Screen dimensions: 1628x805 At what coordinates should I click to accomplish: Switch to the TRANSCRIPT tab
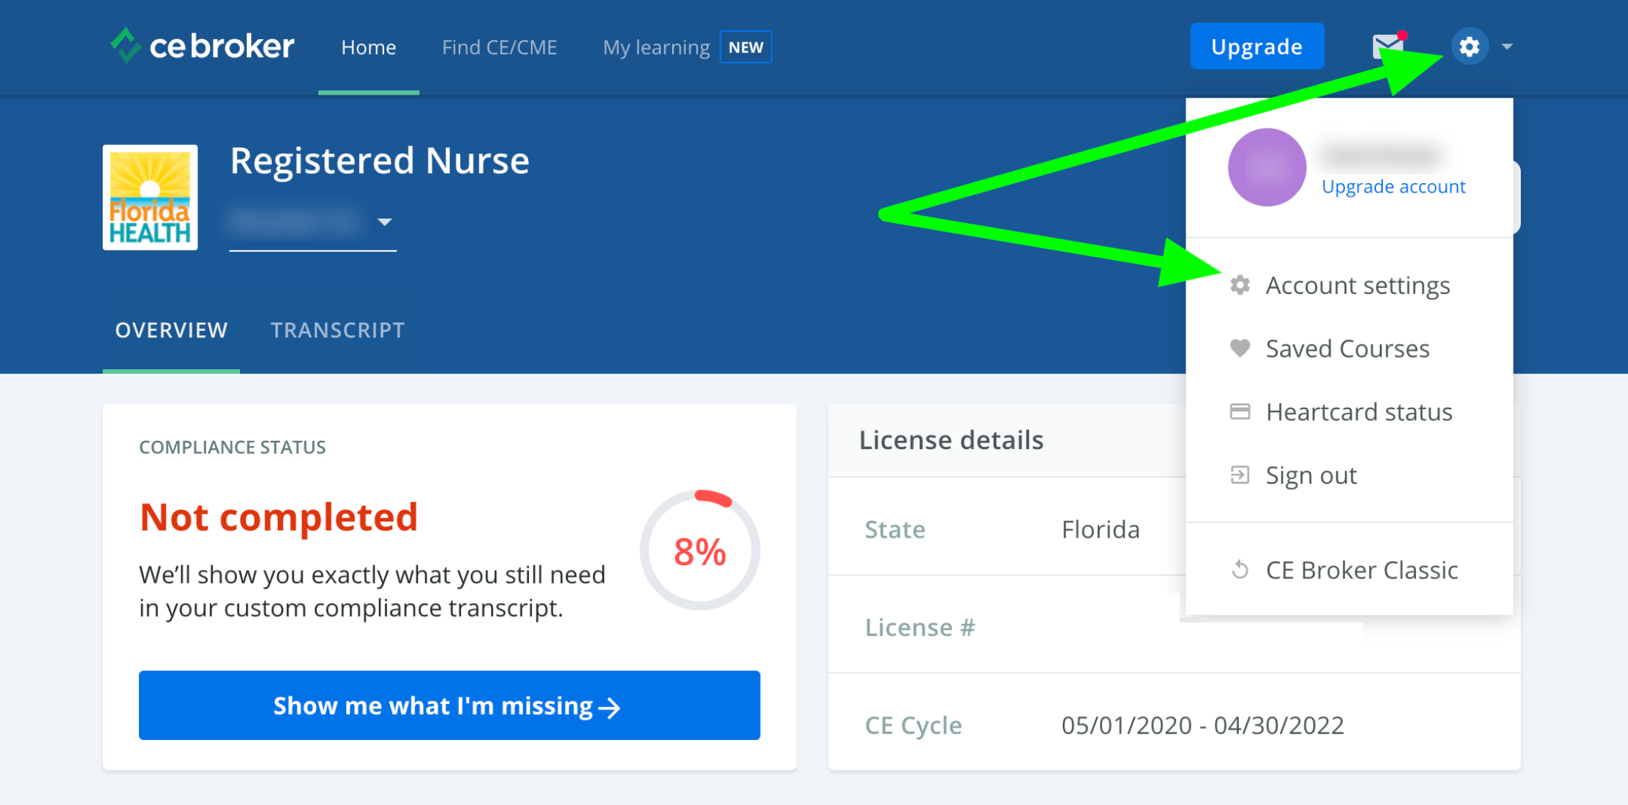[338, 330]
